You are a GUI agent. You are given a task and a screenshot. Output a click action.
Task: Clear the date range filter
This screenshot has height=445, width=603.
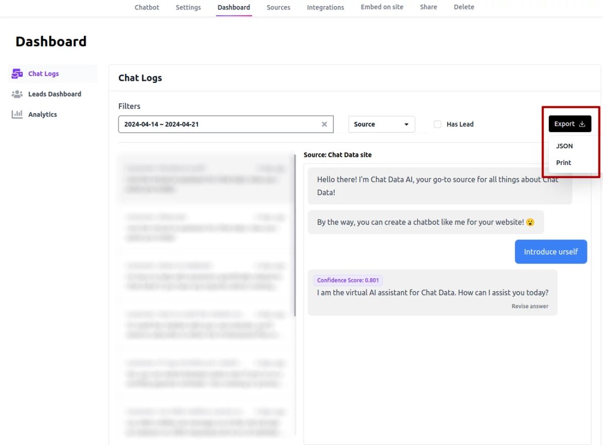click(x=324, y=124)
